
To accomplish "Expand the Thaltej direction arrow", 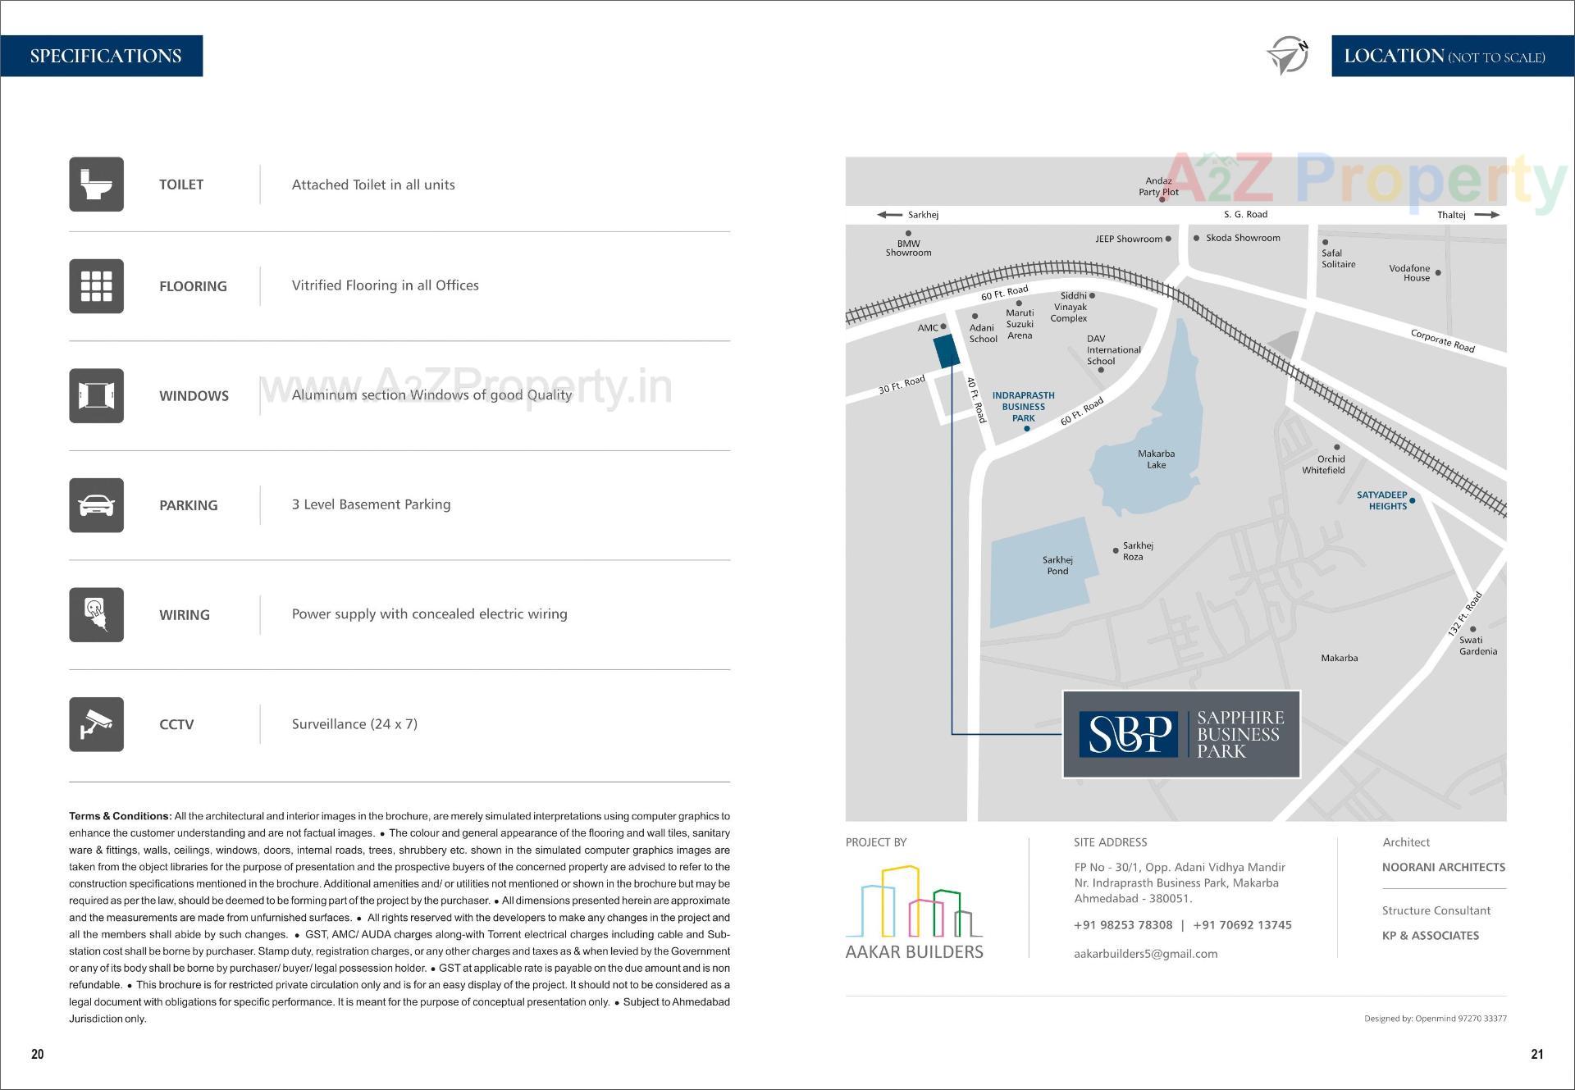I will pyautogui.click(x=1488, y=214).
